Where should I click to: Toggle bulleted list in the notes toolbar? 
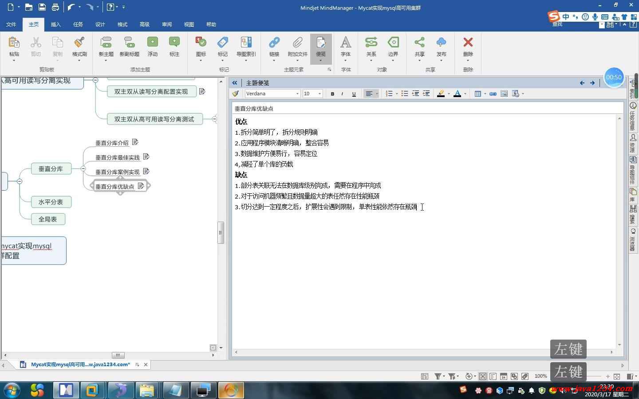(404, 94)
